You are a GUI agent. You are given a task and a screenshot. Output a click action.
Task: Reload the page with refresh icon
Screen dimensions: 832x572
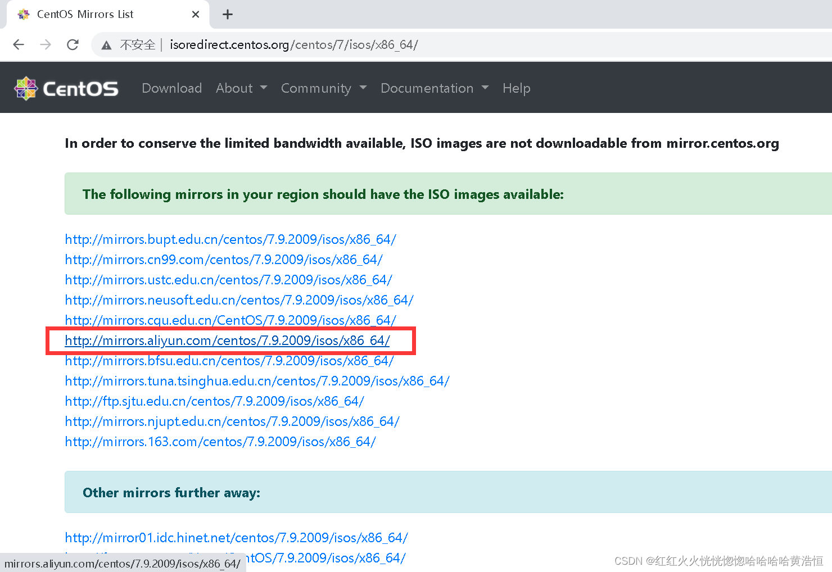pos(73,44)
